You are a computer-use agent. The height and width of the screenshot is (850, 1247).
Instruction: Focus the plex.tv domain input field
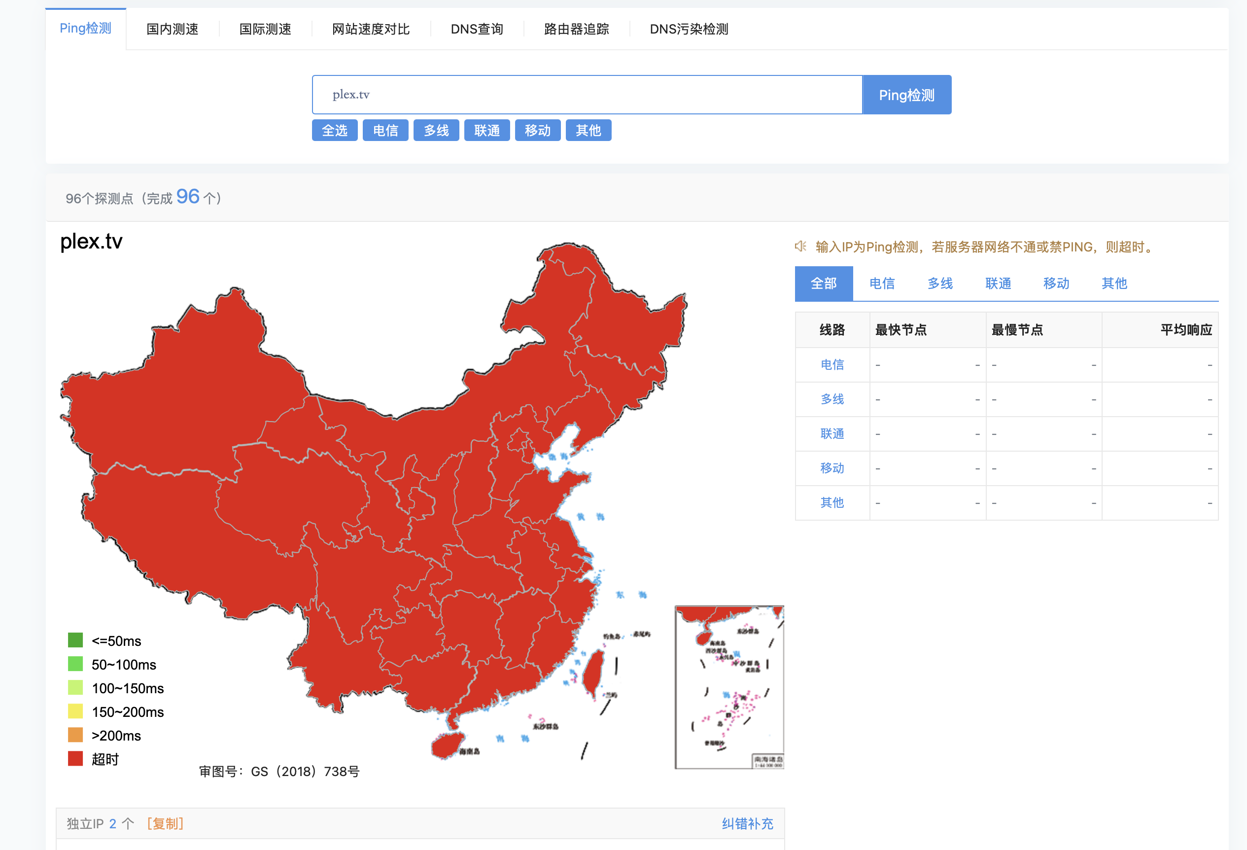click(x=587, y=95)
